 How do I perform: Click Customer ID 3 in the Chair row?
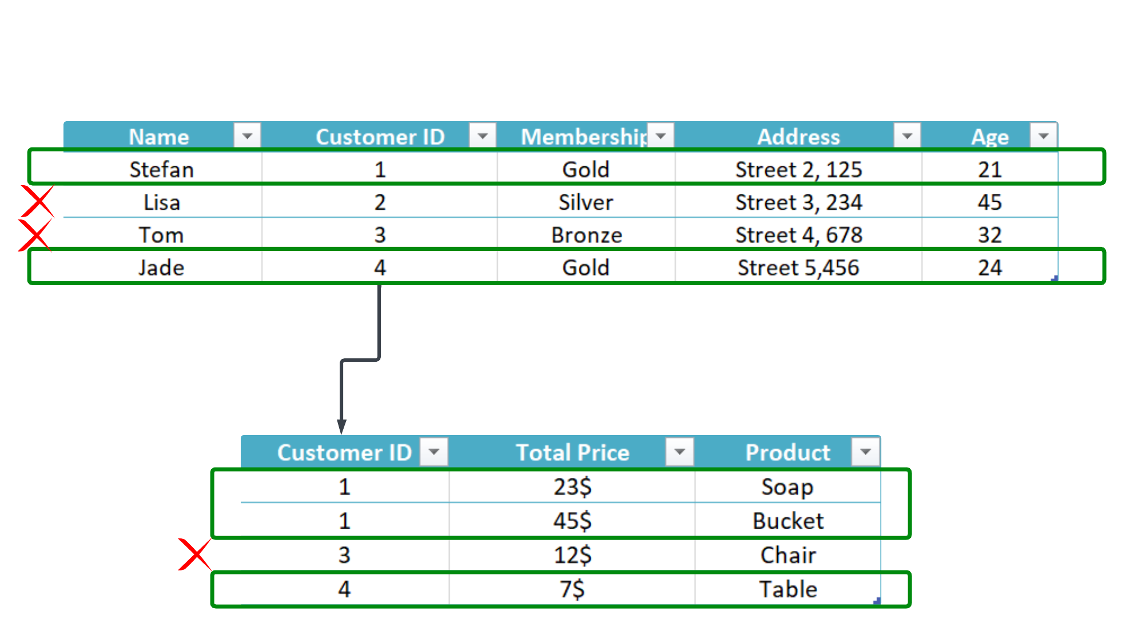coord(344,555)
